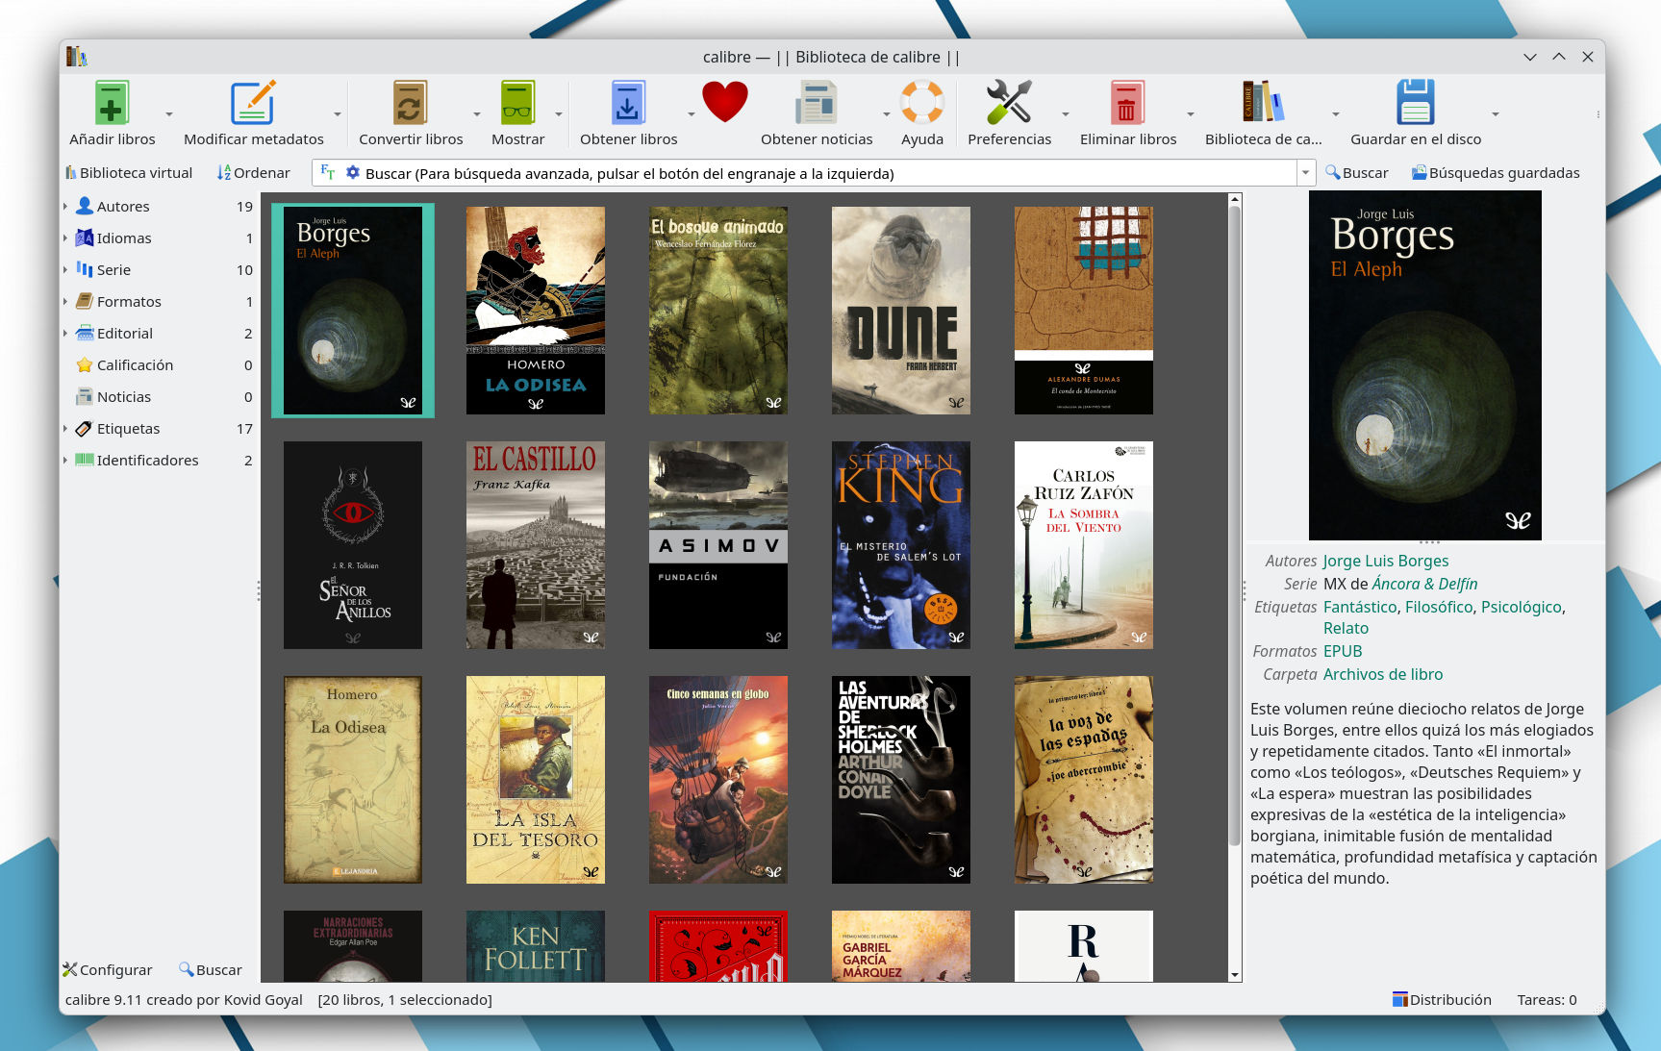Open dropdown arrow next to Modificar metadatos
The image size is (1661, 1051).
(x=338, y=114)
